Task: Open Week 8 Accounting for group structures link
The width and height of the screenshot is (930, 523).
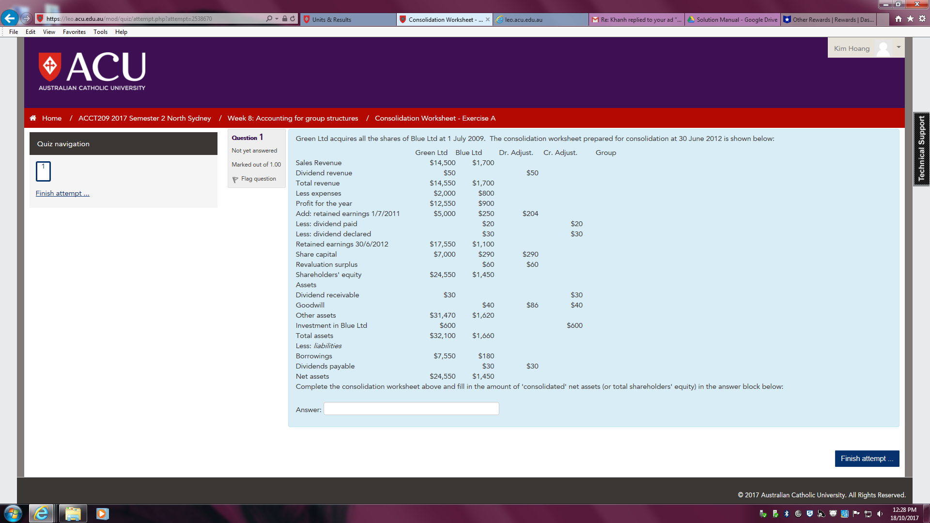Action: 293,118
